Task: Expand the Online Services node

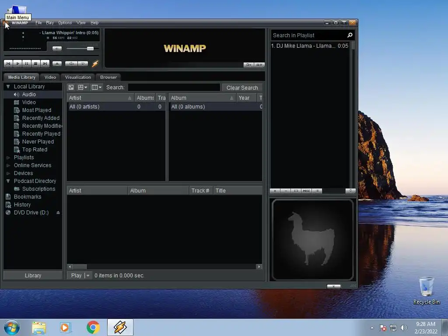Action: coord(8,165)
